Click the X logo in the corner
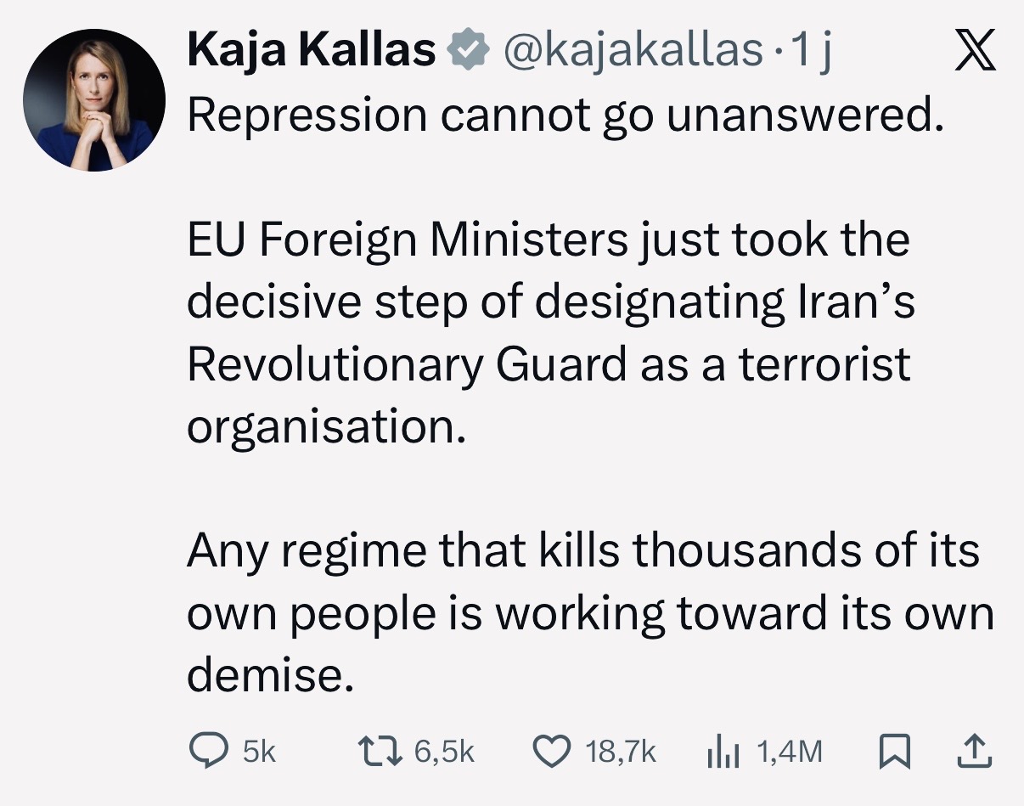Viewport: 1024px width, 806px height. pos(973,53)
